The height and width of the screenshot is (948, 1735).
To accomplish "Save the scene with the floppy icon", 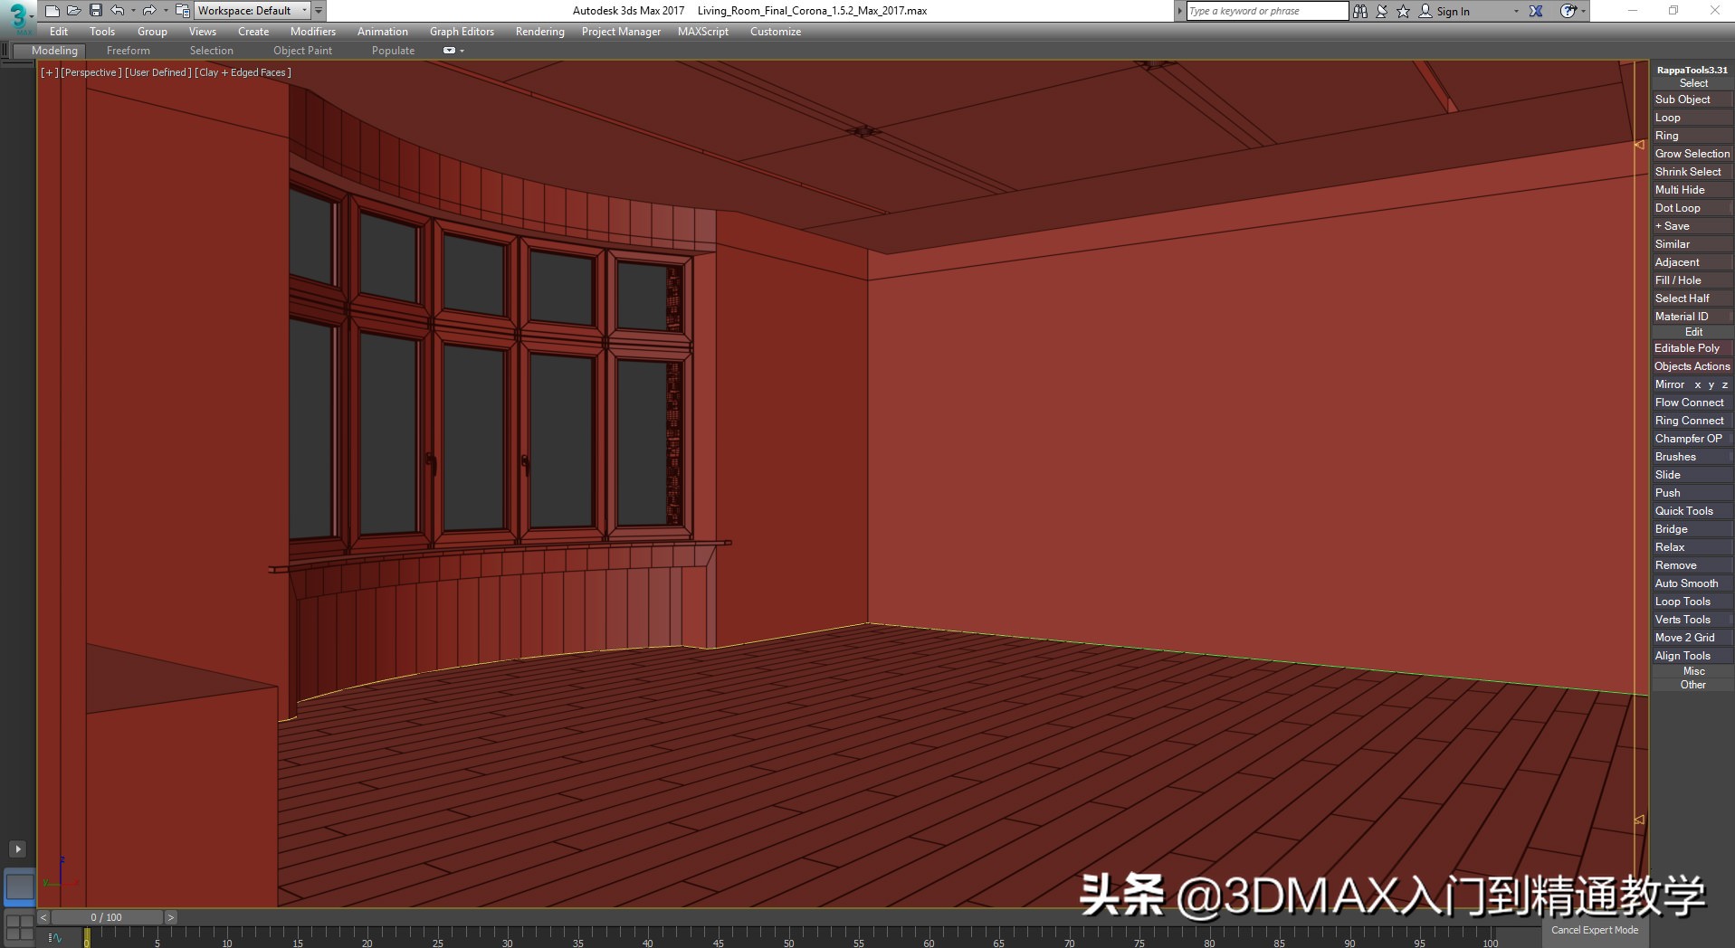I will (x=95, y=11).
